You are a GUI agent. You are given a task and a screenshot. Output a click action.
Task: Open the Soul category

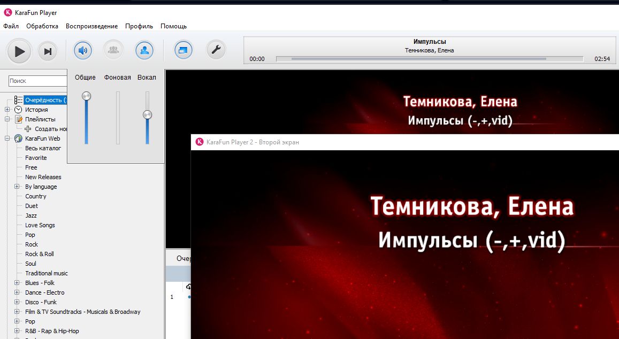pos(31,264)
